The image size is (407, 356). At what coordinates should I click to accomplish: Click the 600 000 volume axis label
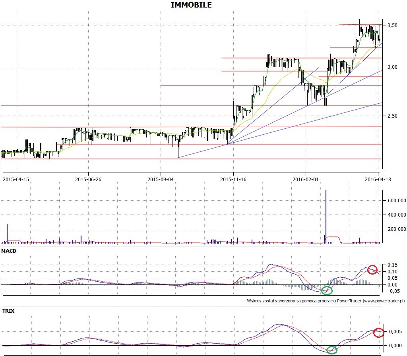click(x=397, y=200)
